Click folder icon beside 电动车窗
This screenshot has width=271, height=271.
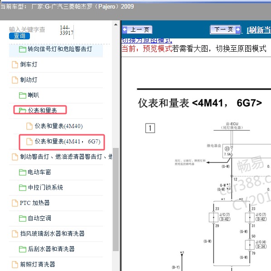[x=23, y=172]
